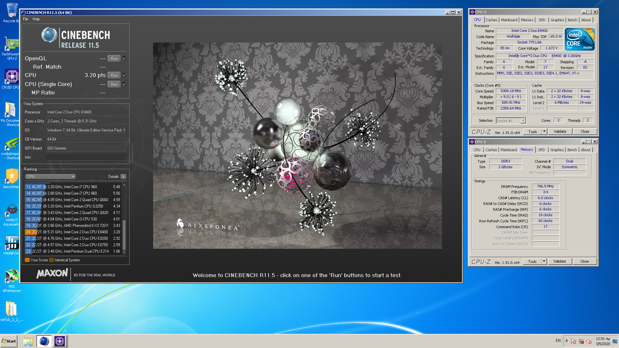Open Tools dropdown arrow in top CPU-Z

pos(544,131)
